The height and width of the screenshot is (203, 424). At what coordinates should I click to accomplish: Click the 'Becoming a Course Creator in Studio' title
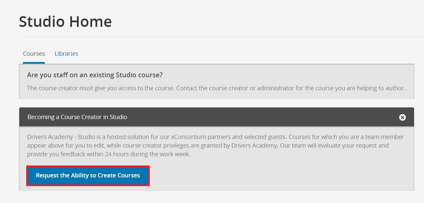[x=77, y=117]
